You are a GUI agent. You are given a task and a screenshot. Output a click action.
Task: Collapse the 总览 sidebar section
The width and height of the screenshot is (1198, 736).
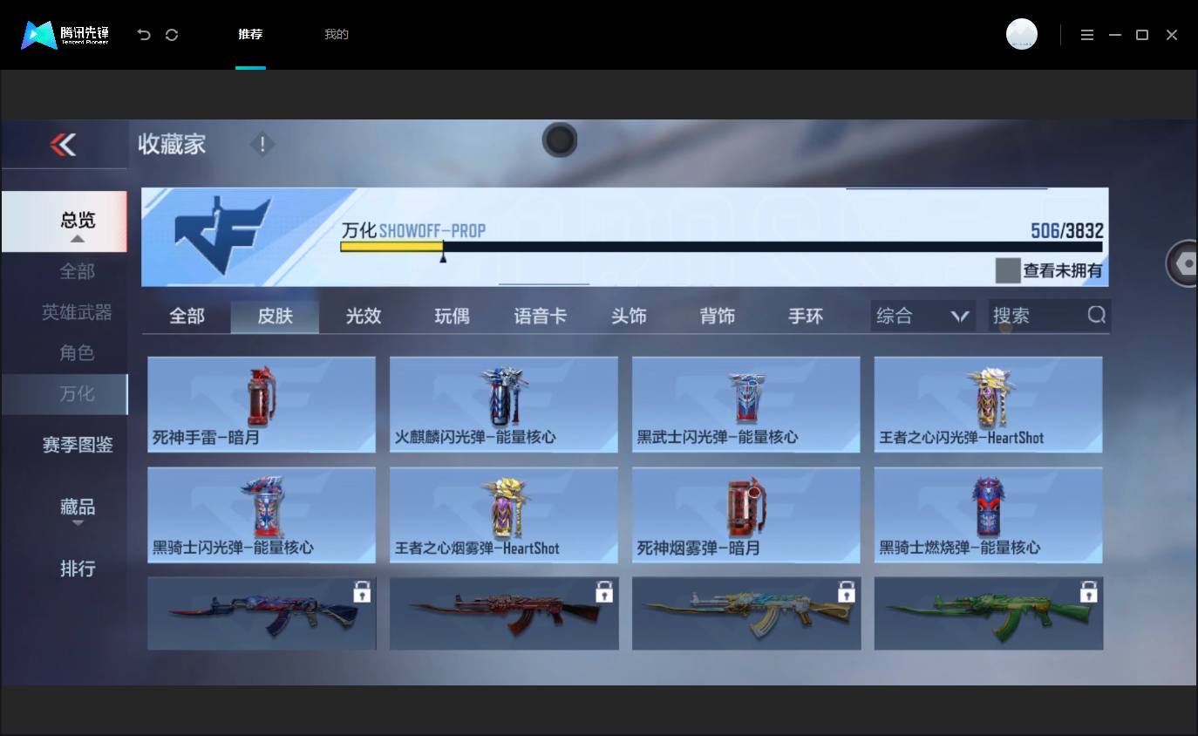64,222
